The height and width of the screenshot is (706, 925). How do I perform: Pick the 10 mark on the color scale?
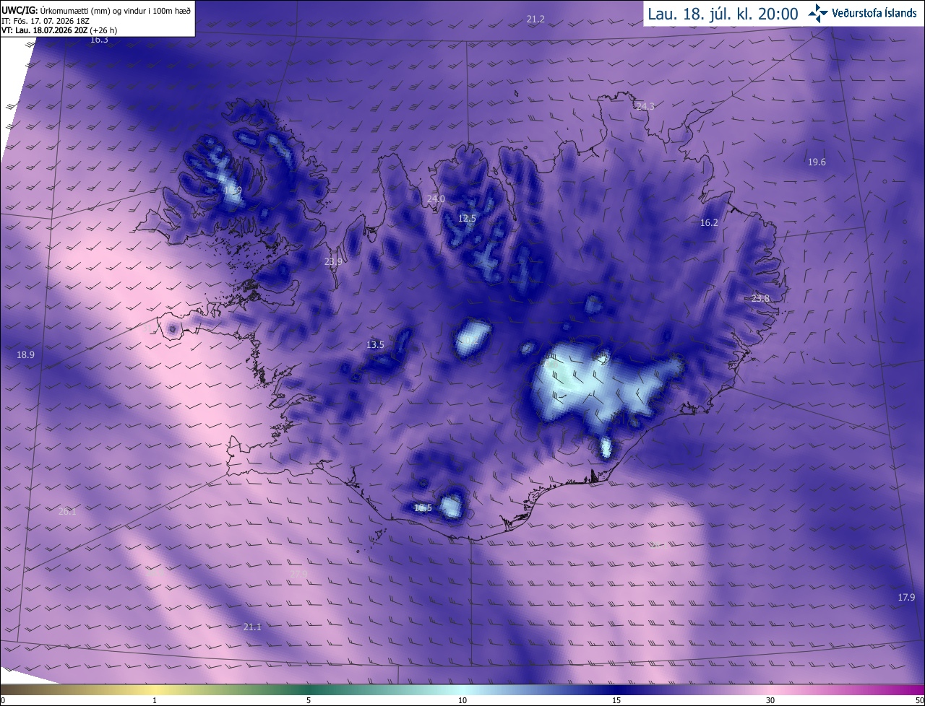462,701
